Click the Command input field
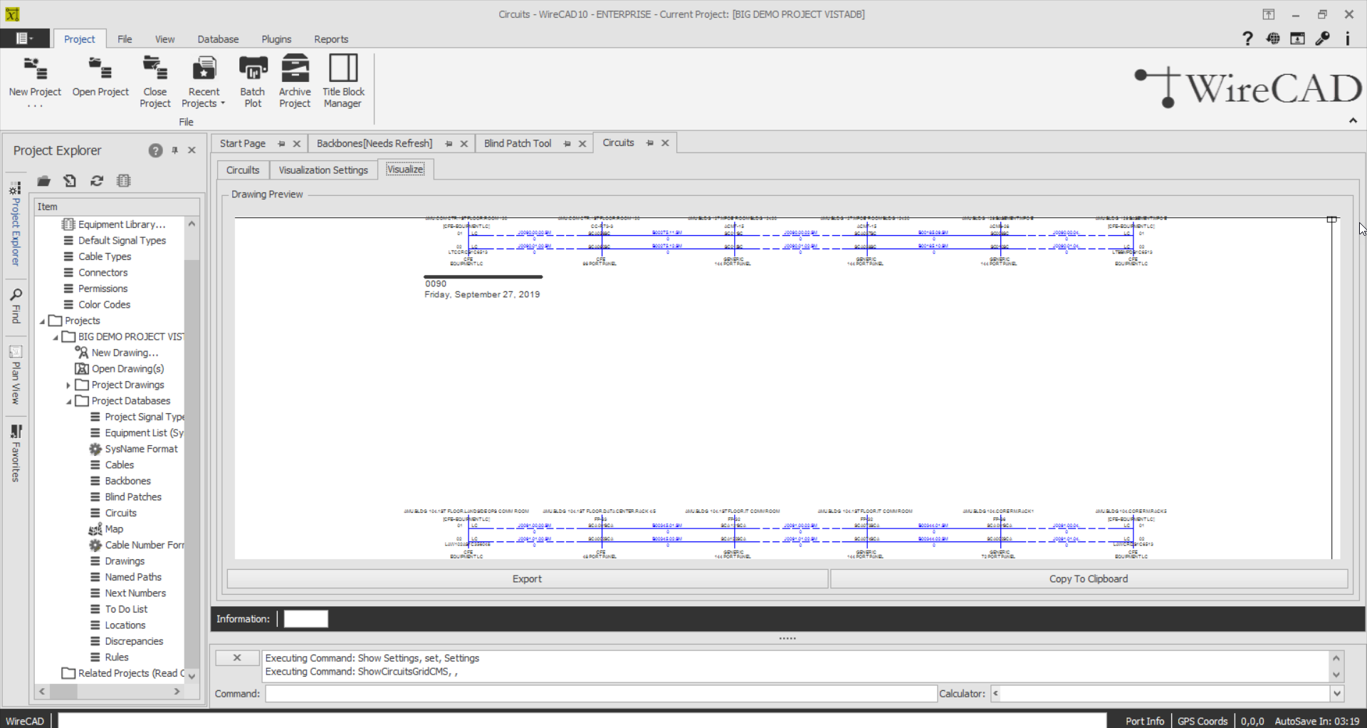The image size is (1367, 728). (x=601, y=694)
